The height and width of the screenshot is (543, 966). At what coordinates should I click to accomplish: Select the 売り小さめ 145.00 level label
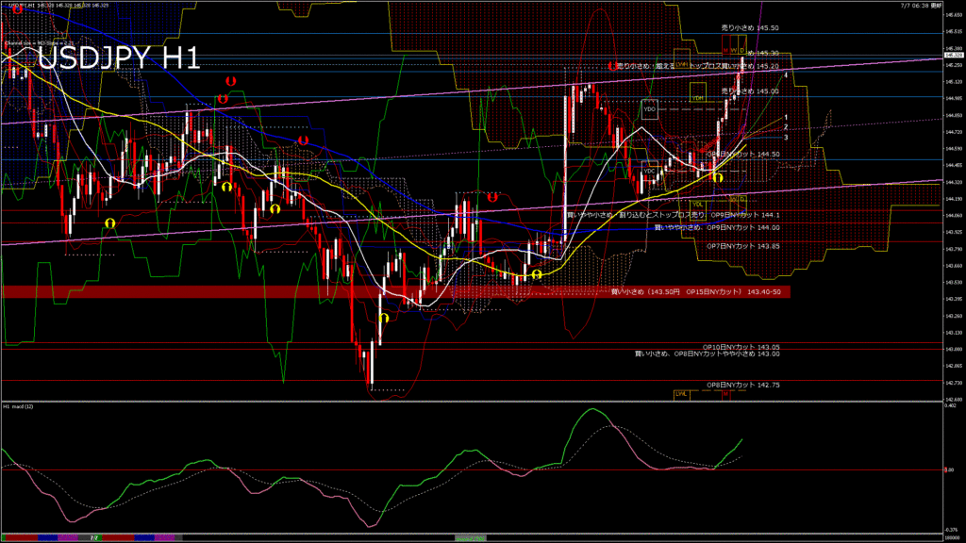point(750,91)
